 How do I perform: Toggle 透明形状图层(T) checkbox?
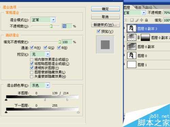click(32, 68)
